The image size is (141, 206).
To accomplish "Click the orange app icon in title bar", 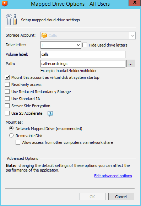I will pos(5,3).
